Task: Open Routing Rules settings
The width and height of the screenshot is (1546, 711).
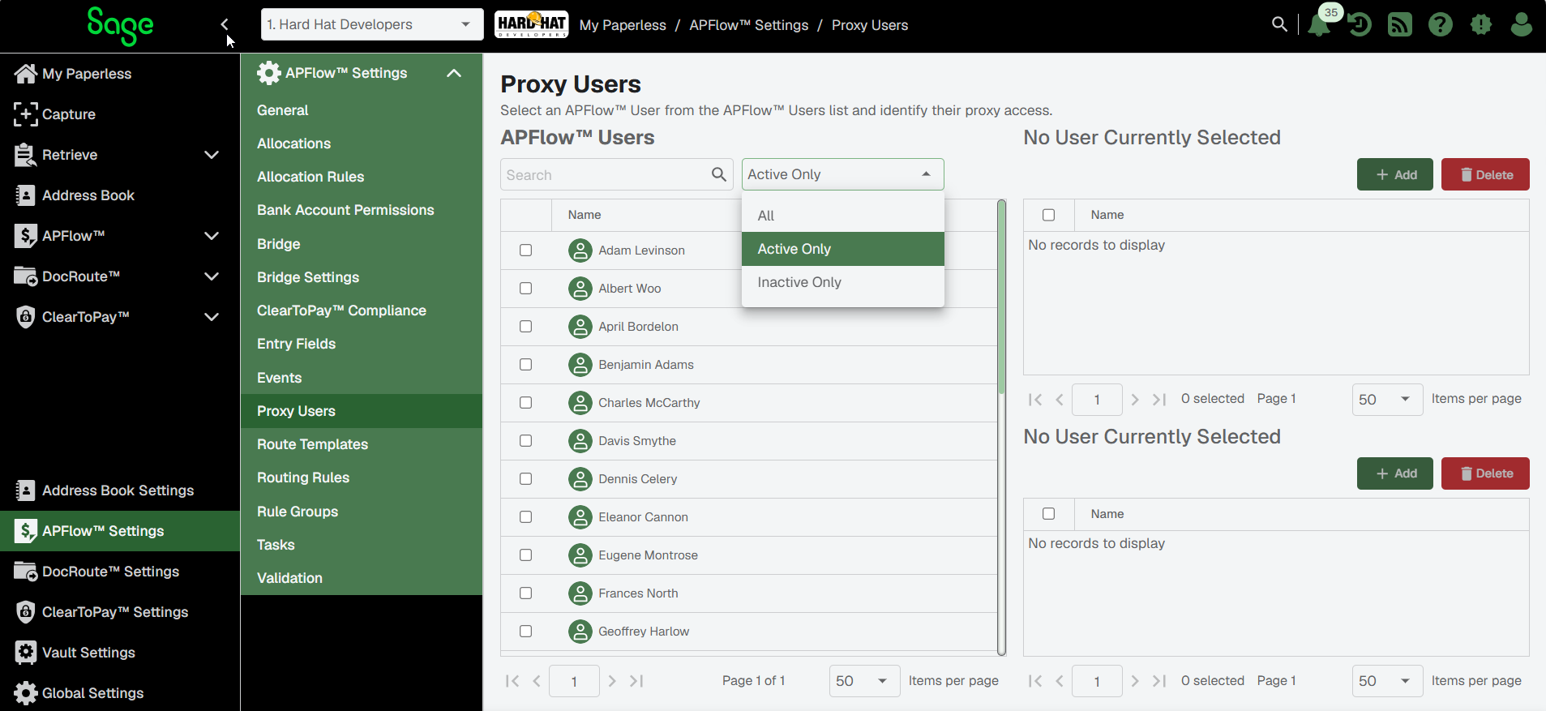Action: click(x=362, y=478)
